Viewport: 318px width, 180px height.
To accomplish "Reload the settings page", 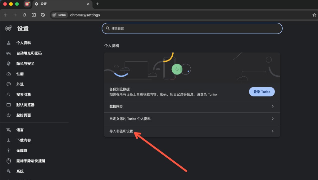I will click(24, 15).
